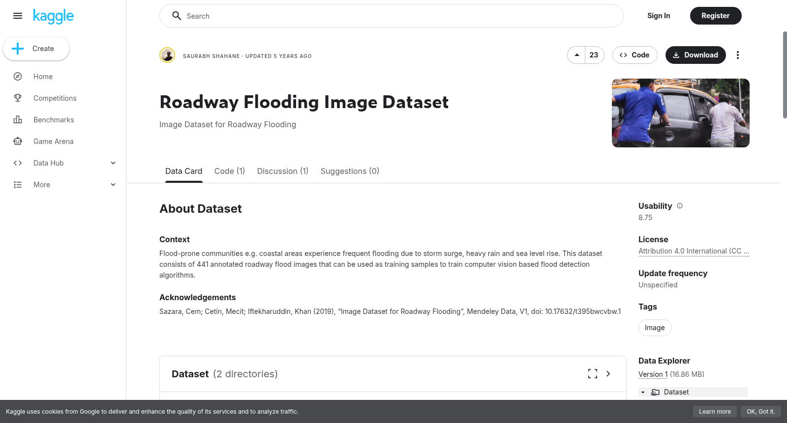Download the dataset
Viewport: 787px width, 423px height.
tap(696, 55)
